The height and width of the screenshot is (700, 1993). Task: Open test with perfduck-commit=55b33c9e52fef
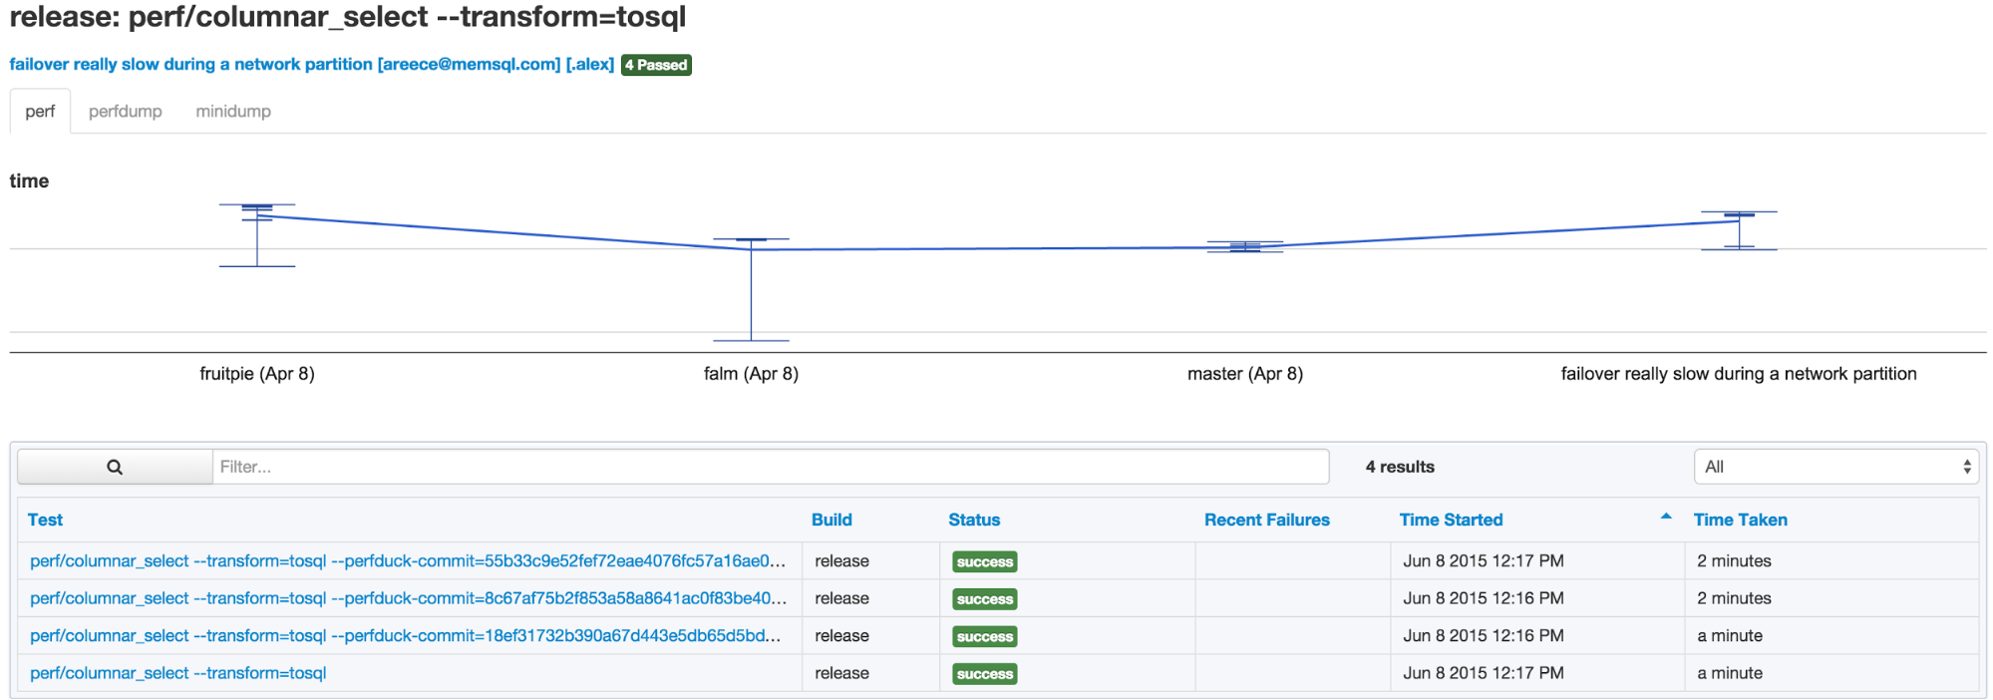(x=408, y=560)
